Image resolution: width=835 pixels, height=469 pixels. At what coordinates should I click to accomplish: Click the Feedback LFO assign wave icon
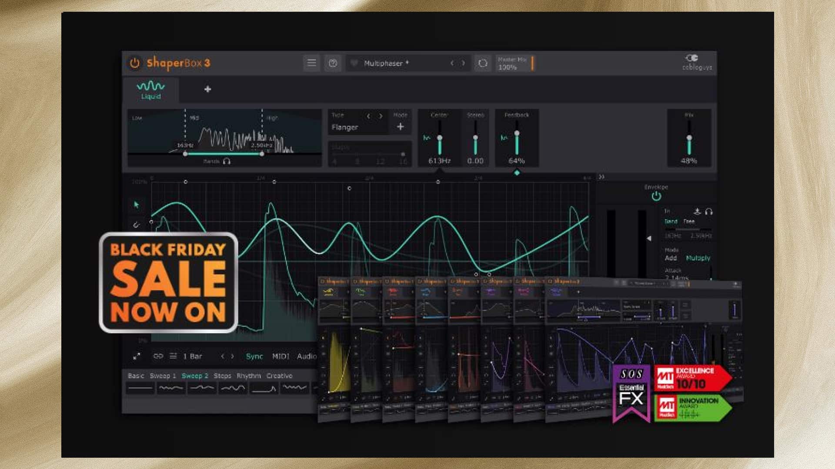coord(504,138)
